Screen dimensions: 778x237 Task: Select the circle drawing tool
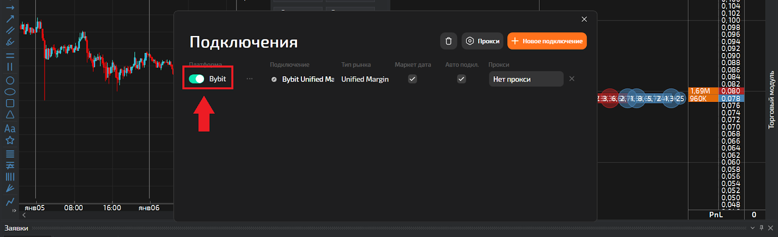click(10, 81)
